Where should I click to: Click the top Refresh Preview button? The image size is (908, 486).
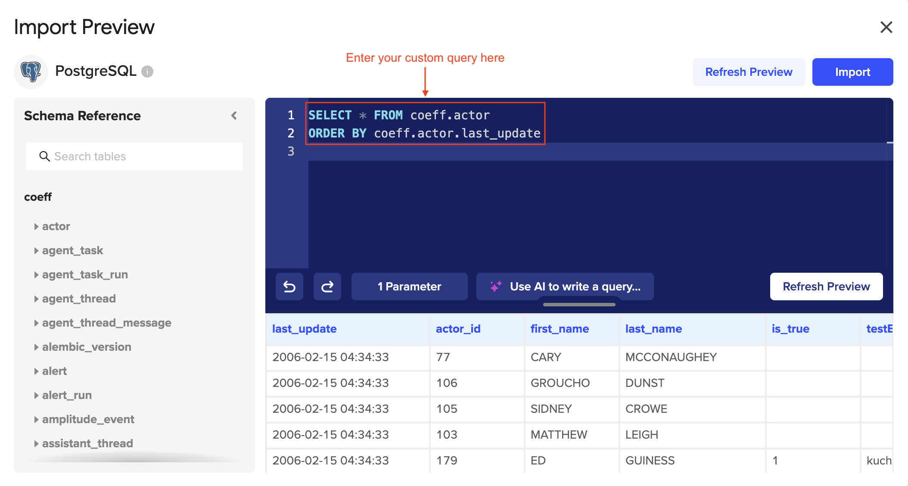(x=749, y=72)
